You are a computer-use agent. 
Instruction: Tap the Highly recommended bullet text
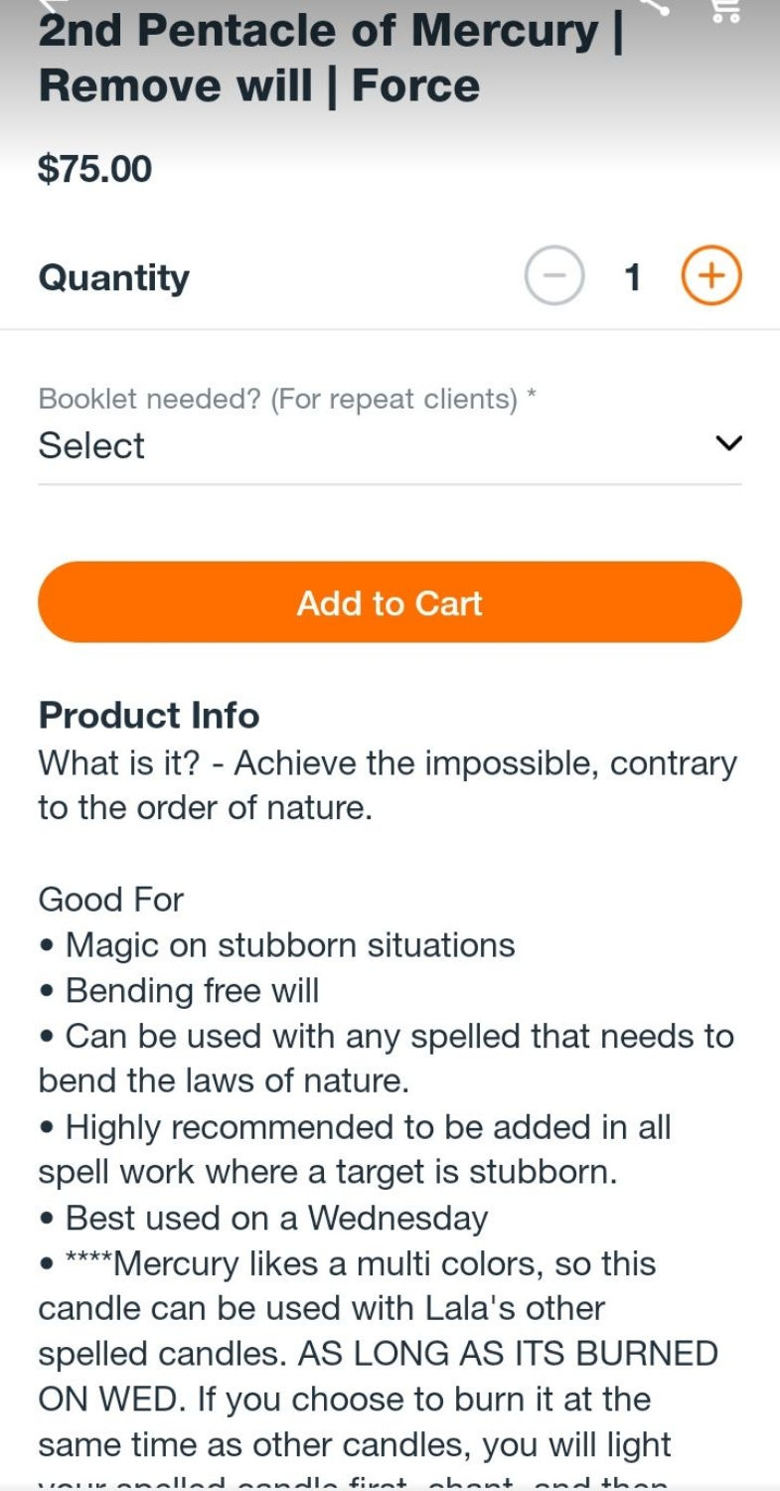tap(368, 1128)
